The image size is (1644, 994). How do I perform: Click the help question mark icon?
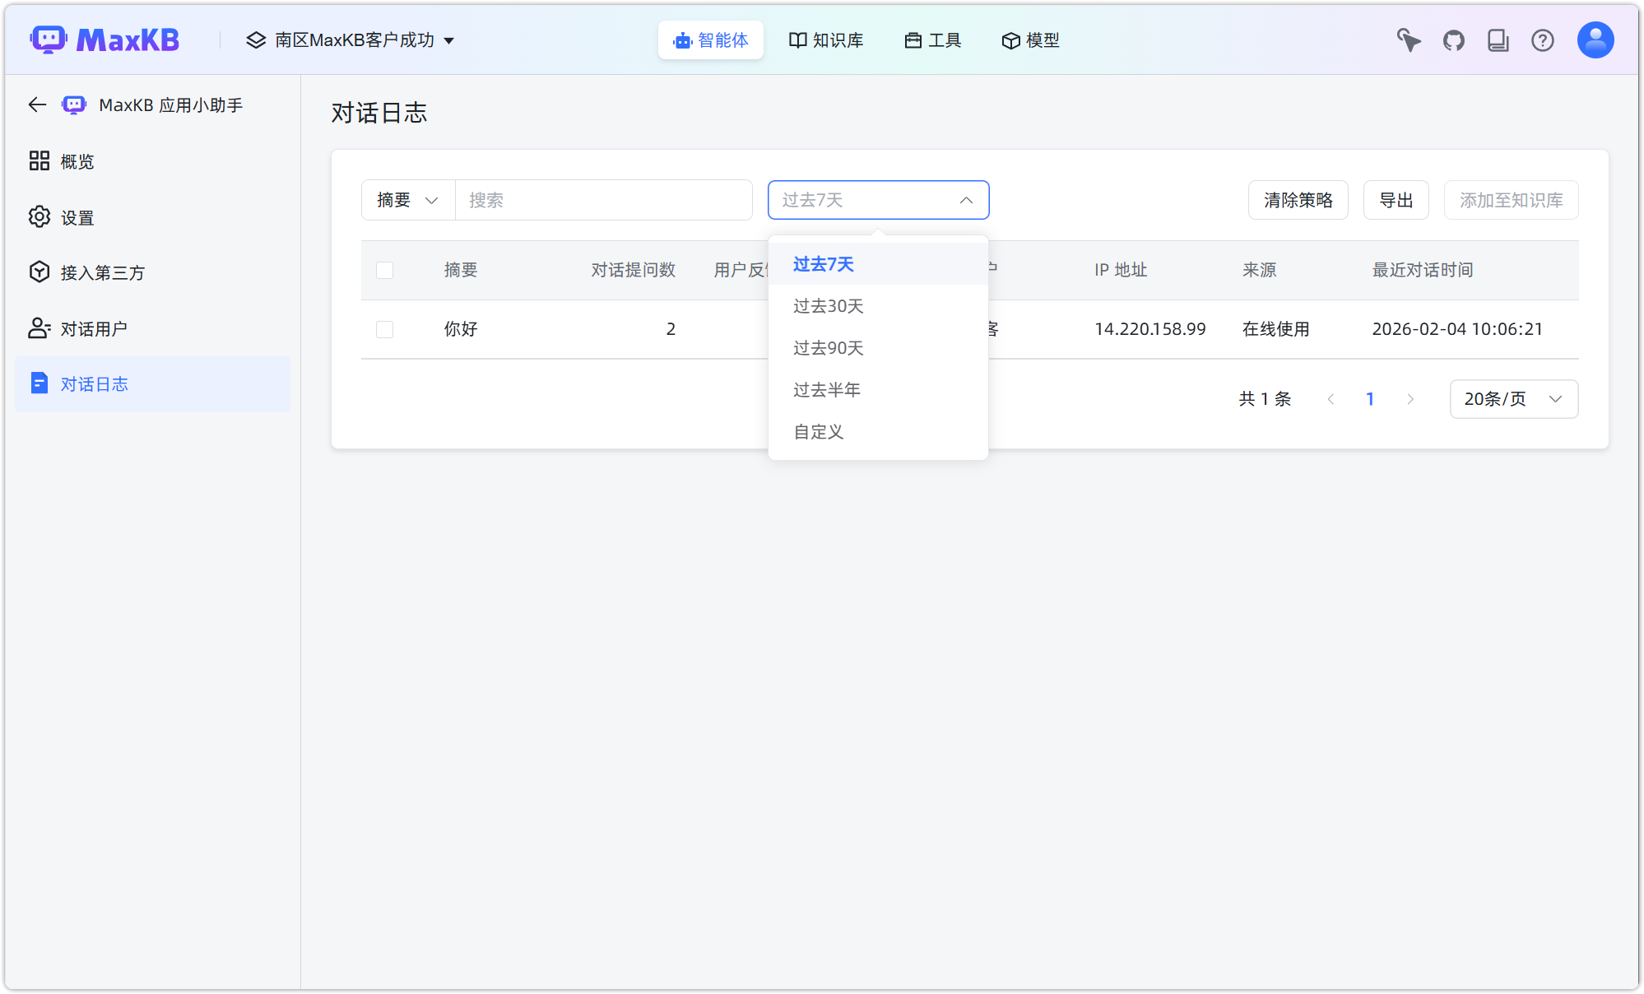pos(1543,39)
